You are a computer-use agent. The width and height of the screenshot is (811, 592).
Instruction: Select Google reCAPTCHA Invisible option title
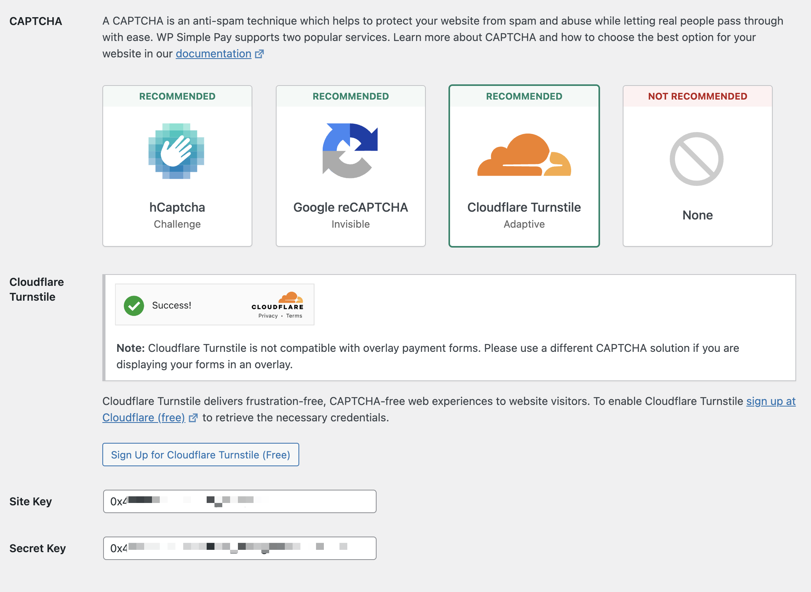(x=351, y=207)
